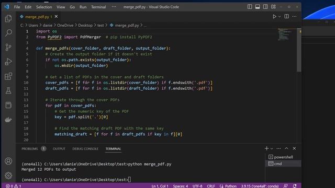The width and height of the screenshot is (335, 188).
Task: Open the Testing flask view
Action: pyautogui.click(x=8, y=90)
